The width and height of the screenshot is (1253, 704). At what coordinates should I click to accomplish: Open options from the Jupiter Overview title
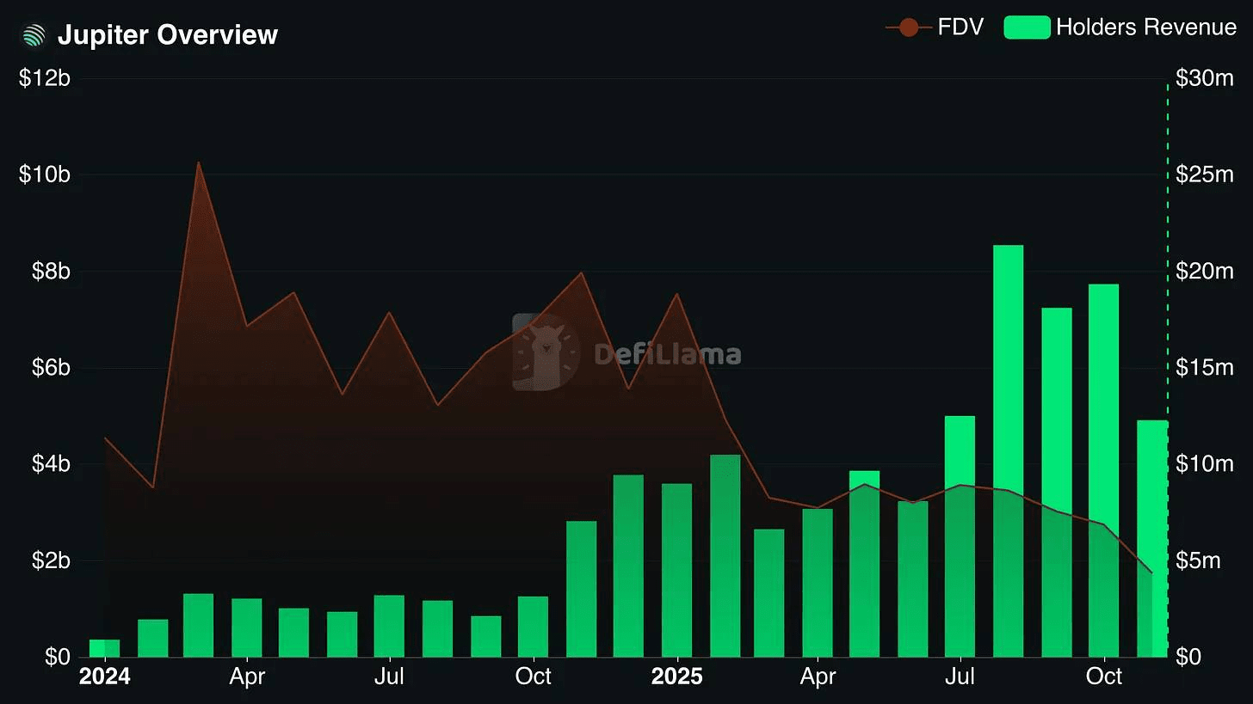point(168,34)
